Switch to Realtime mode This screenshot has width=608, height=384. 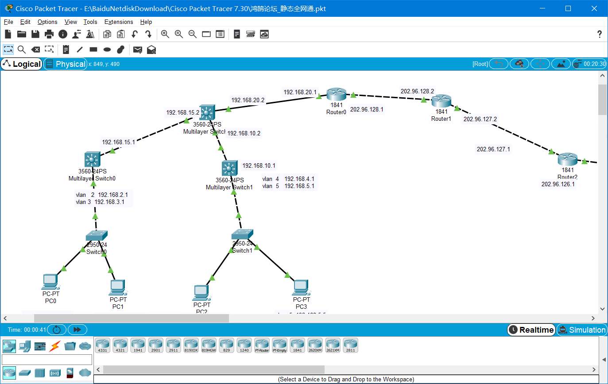click(x=531, y=330)
